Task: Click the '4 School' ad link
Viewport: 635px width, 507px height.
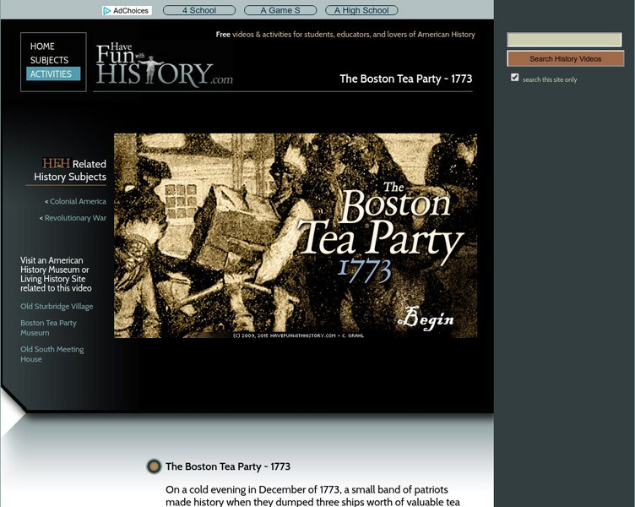Action: [199, 11]
